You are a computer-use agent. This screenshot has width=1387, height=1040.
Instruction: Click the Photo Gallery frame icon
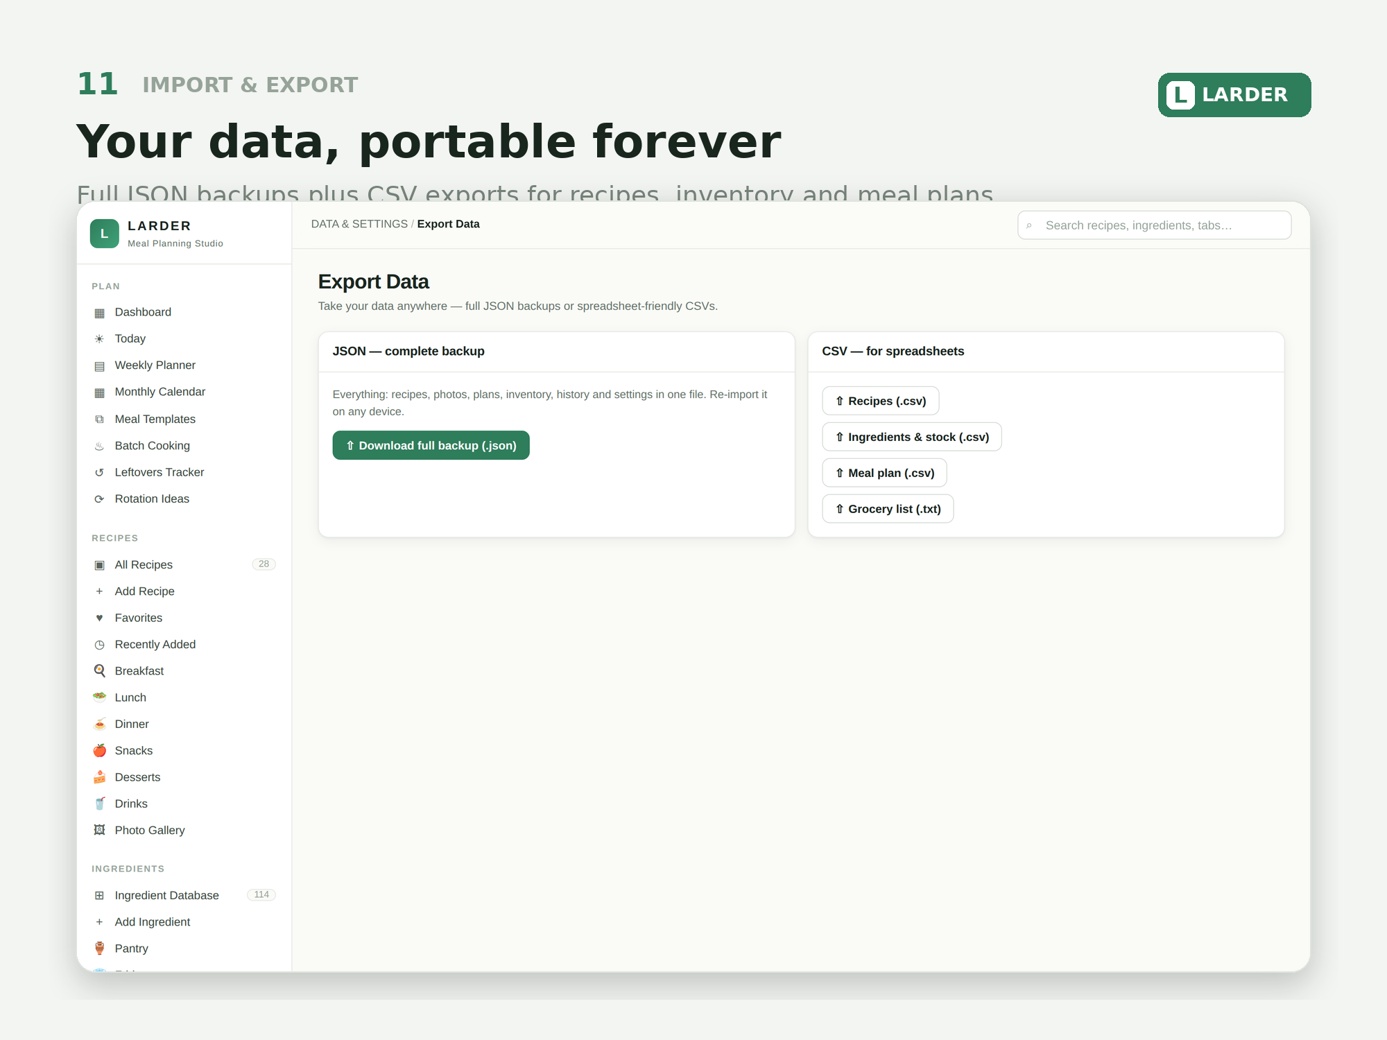(x=99, y=831)
